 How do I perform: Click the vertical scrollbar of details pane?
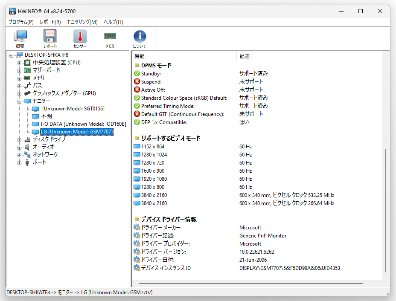386,211
